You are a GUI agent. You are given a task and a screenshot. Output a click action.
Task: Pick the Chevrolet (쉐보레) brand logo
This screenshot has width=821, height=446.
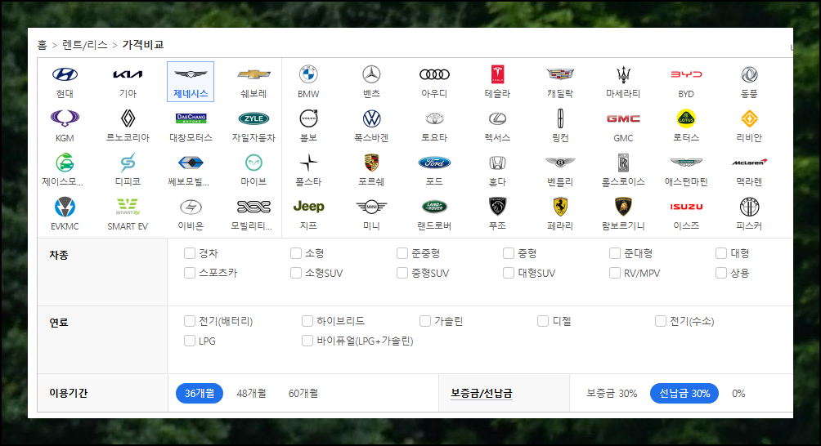pos(254,74)
